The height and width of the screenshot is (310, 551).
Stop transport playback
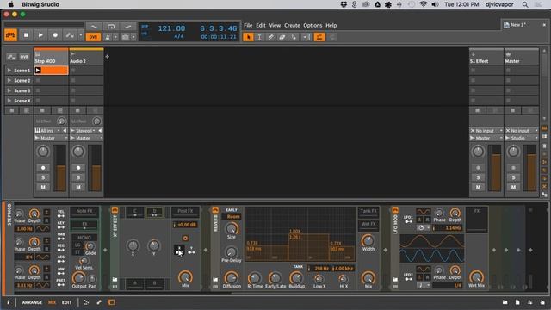tap(26, 35)
